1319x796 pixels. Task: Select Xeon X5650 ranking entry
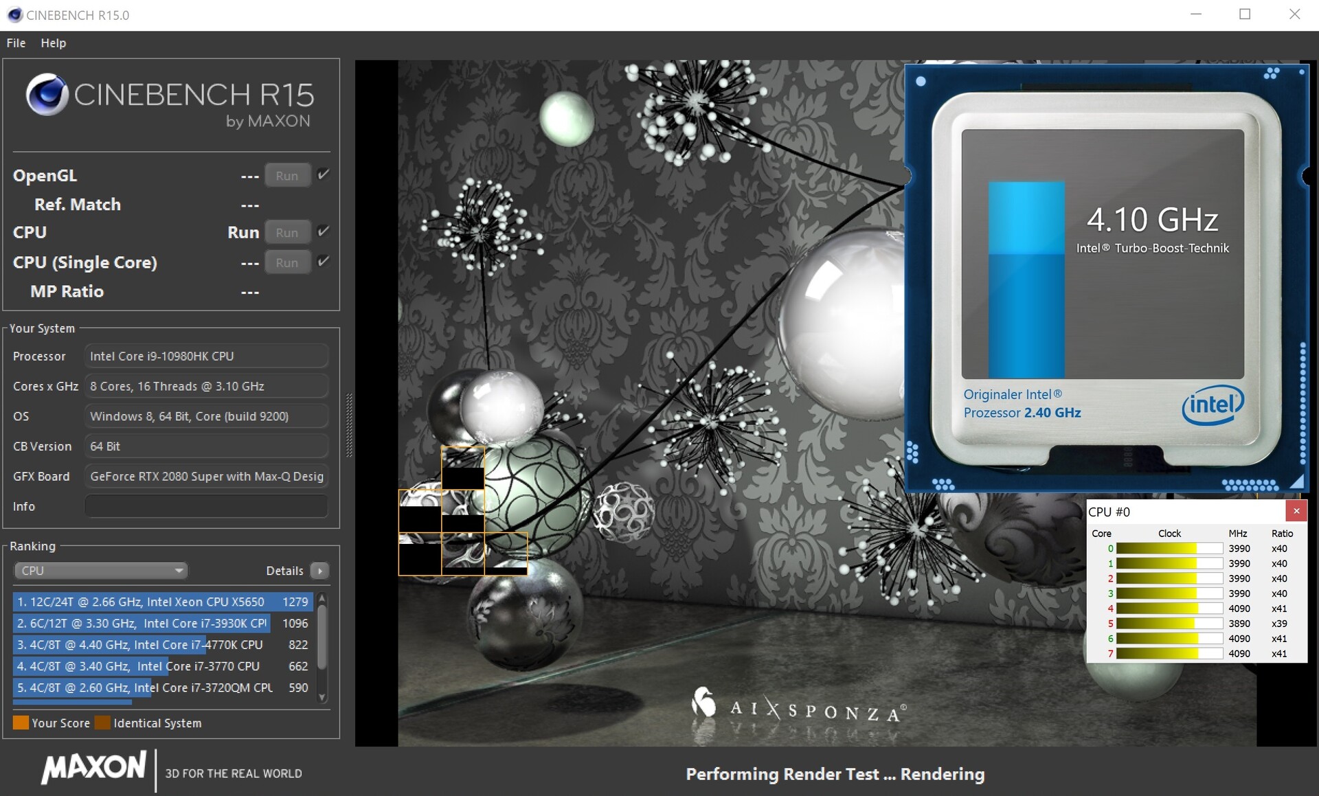(162, 602)
